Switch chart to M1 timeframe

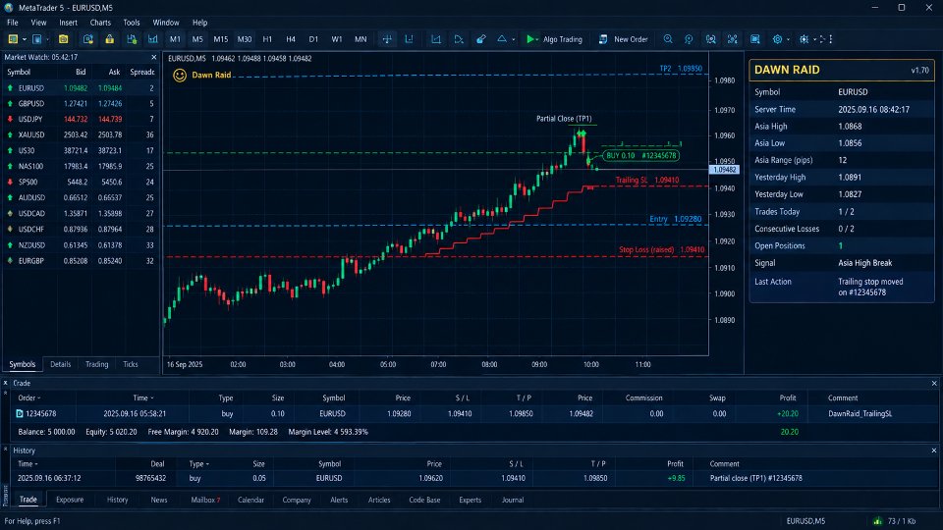pyautogui.click(x=175, y=39)
